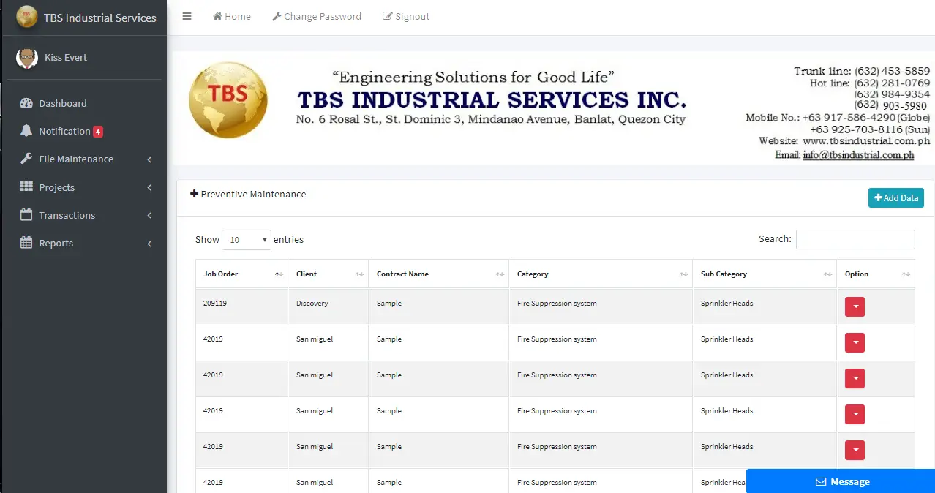This screenshot has width=935, height=493.
Task: Click the Dashboard gauge icon
Action: click(x=26, y=103)
